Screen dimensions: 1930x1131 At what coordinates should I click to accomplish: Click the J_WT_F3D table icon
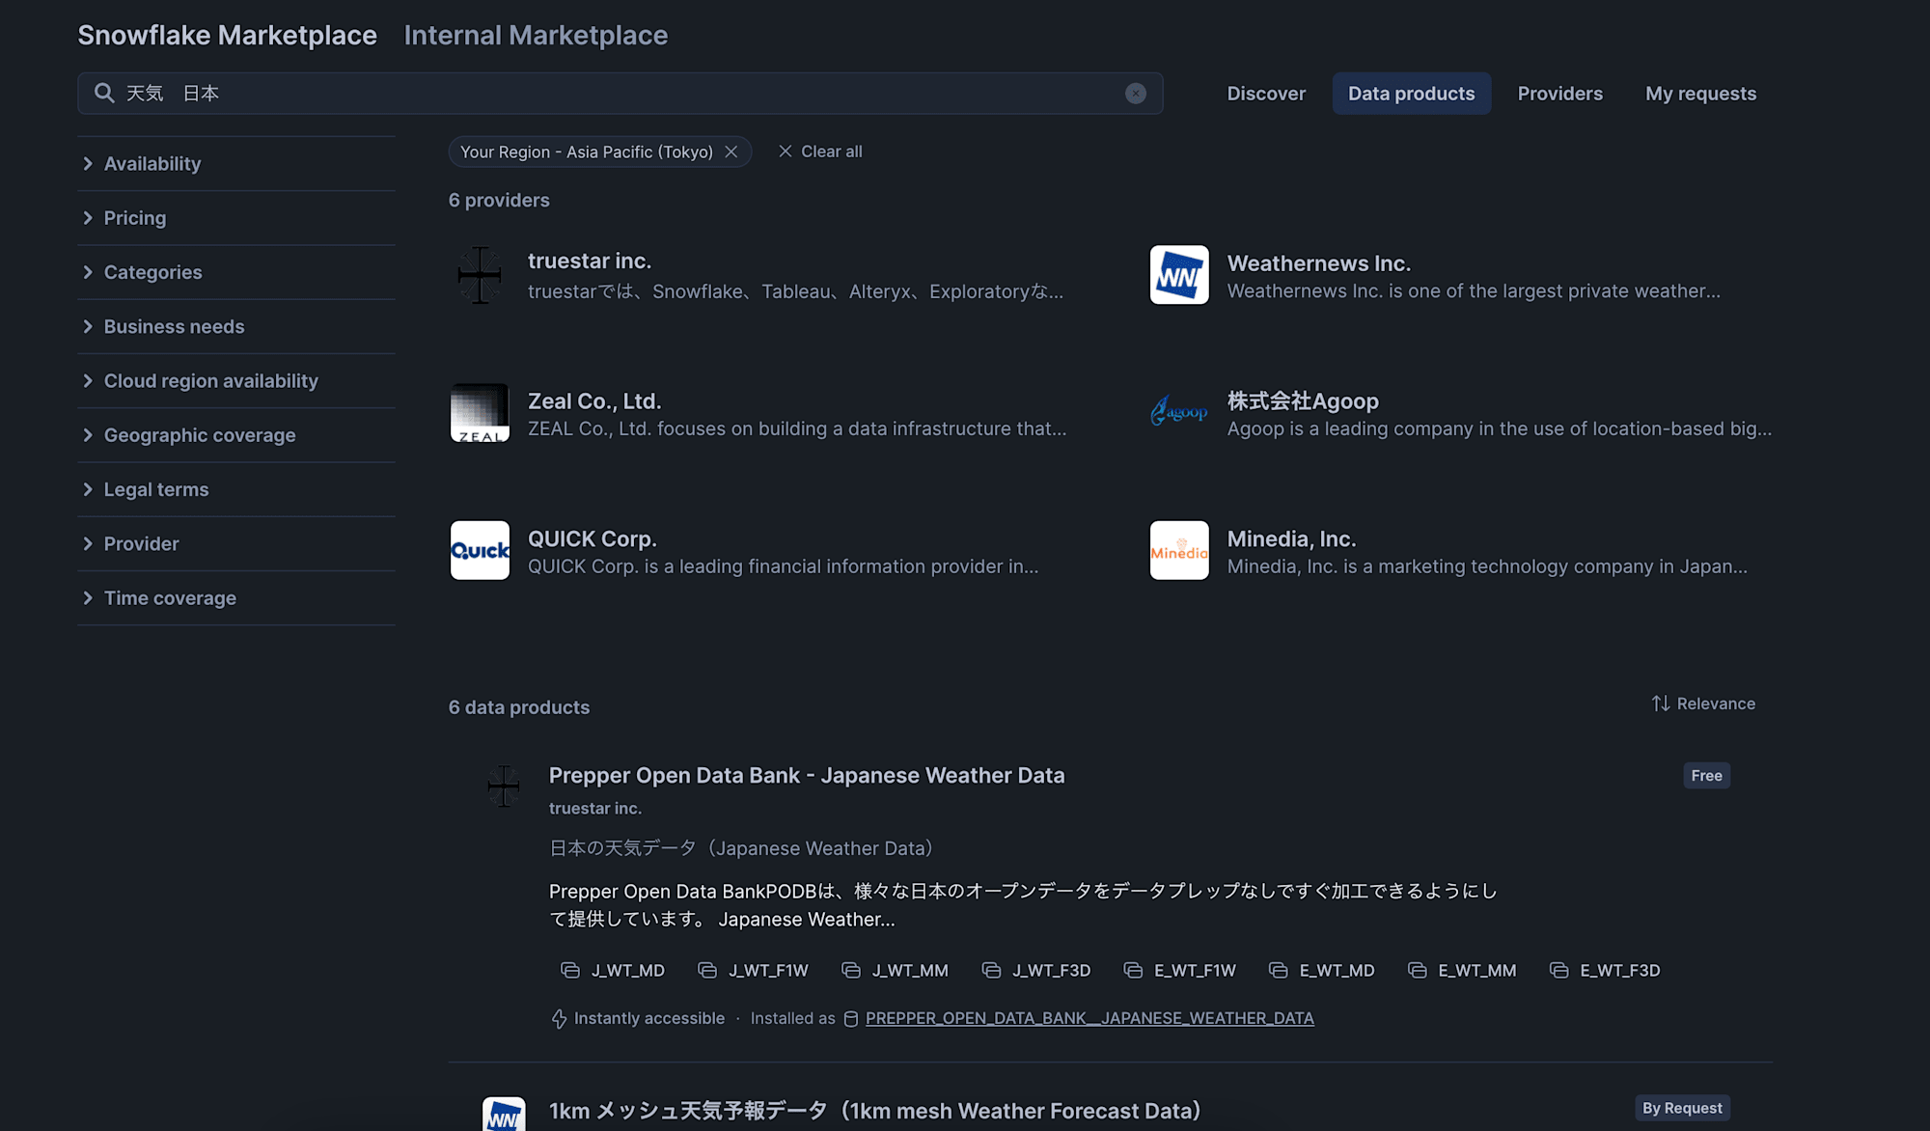pyautogui.click(x=991, y=970)
